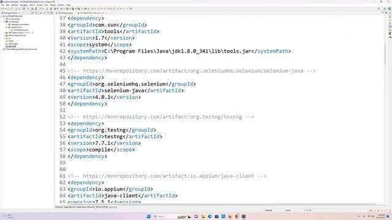Viewport: 392px width, 220px height.
Task: Select pom.xml in Package Explorer
Action: 12,46
